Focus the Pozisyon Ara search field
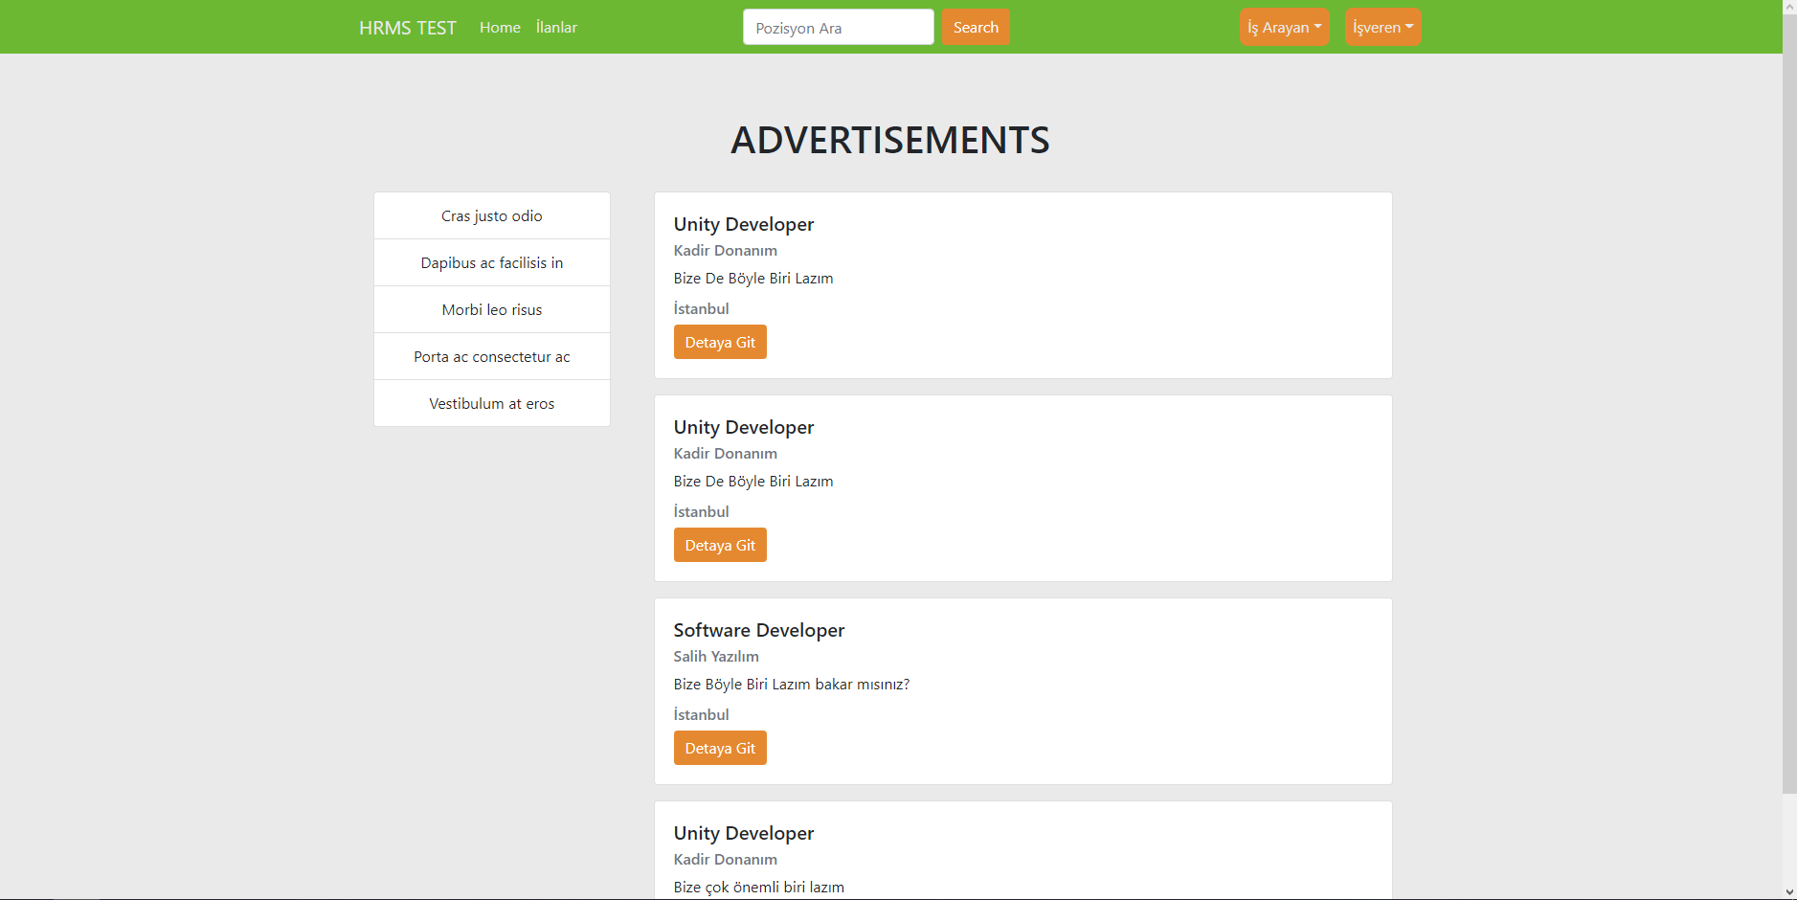1797x900 pixels. point(838,28)
